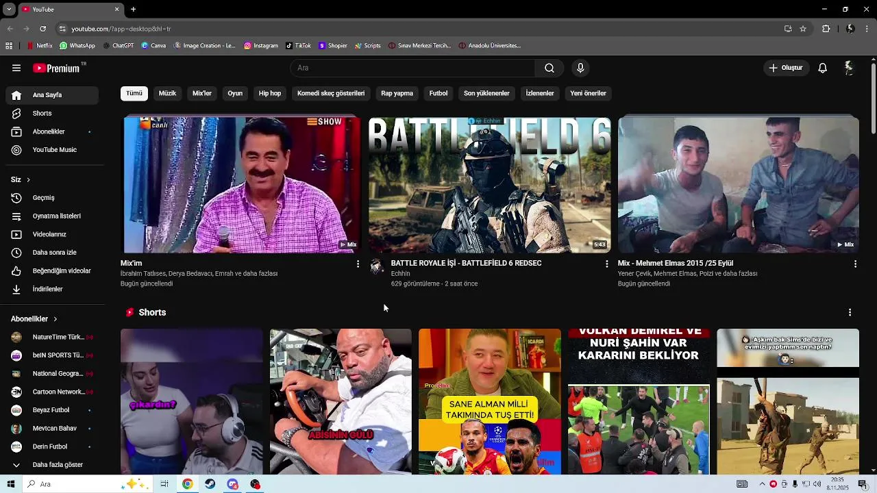Click the Ara search input field
Viewport: 877px width, 493px height.
[x=412, y=68]
